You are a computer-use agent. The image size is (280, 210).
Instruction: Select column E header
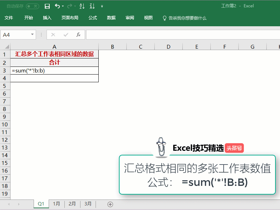197,47
